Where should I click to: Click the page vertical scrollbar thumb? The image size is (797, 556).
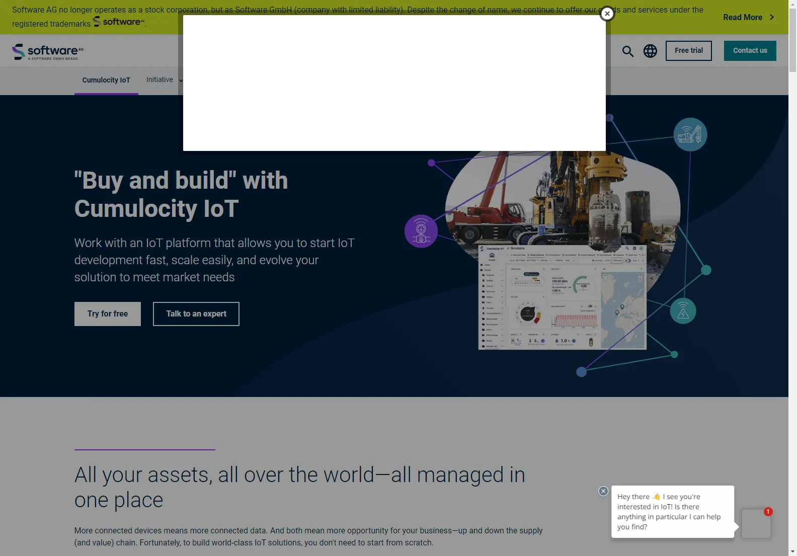792,40
